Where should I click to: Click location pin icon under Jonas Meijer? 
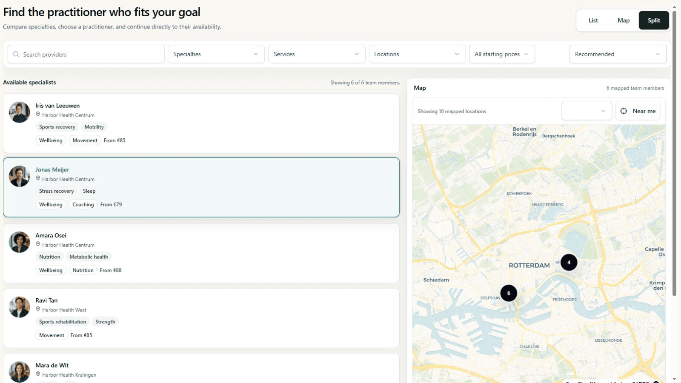point(38,179)
